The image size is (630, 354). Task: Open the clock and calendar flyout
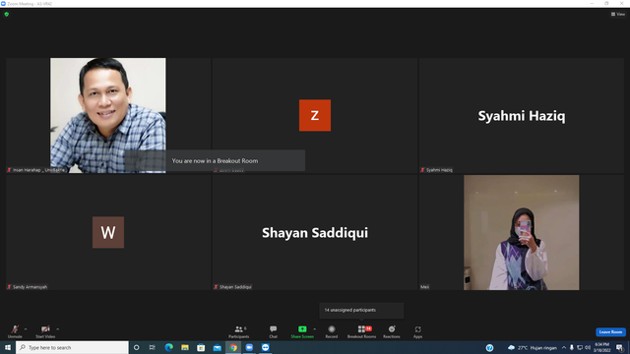(x=601, y=347)
